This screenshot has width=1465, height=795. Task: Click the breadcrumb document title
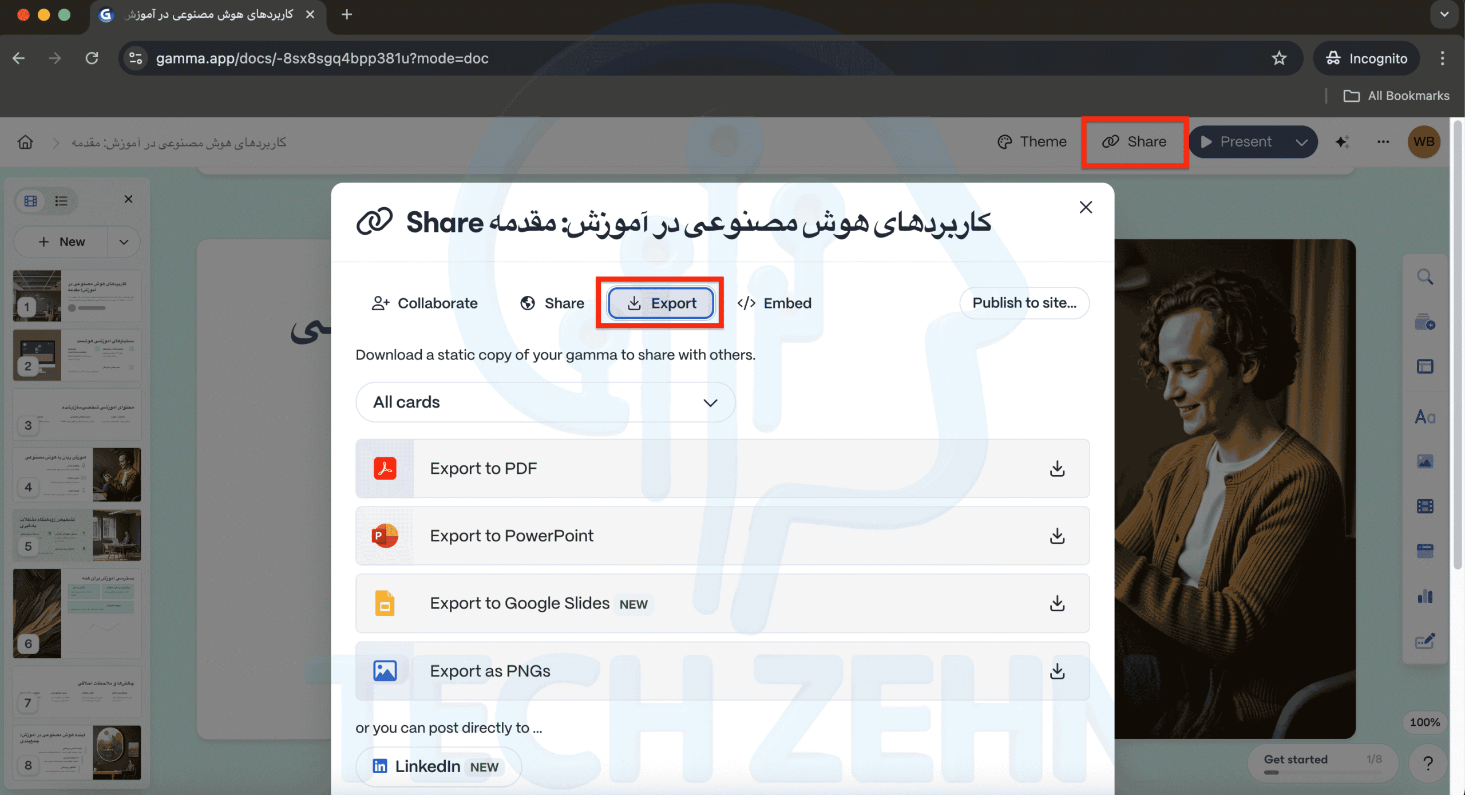[x=179, y=143]
